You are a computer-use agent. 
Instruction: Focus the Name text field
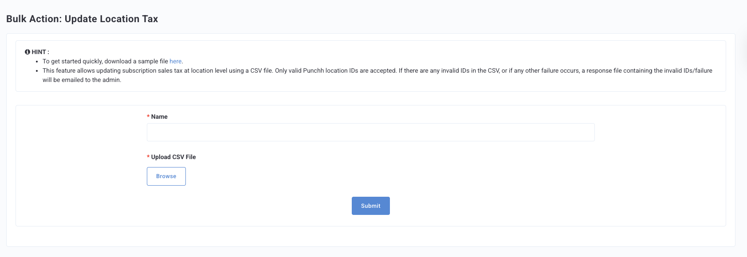[x=370, y=132]
